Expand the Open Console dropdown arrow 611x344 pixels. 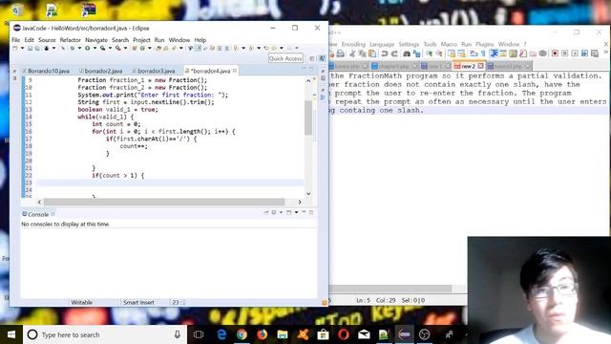296,212
